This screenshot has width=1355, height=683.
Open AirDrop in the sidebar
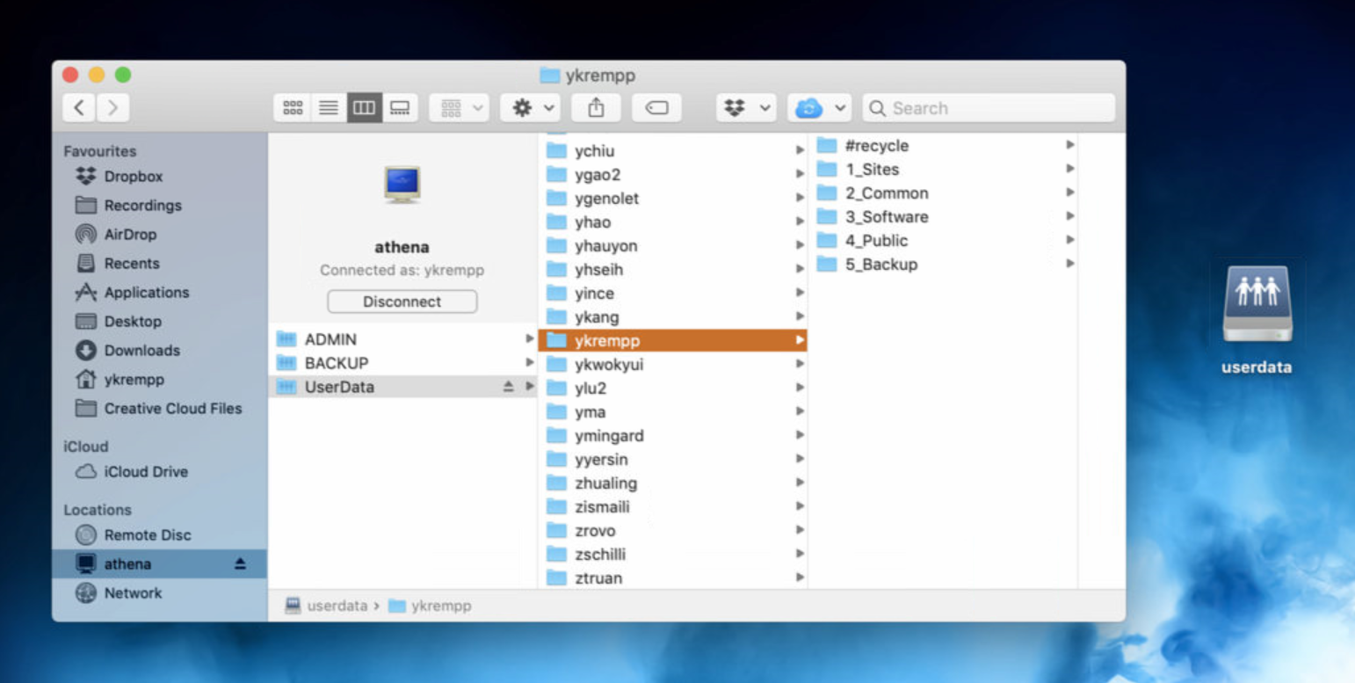pos(129,235)
